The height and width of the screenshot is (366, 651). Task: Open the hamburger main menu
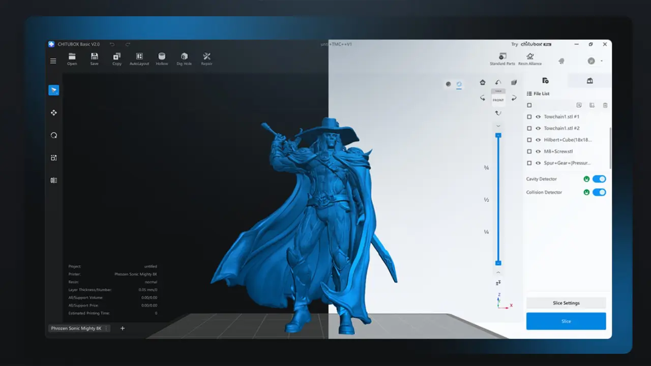[53, 61]
